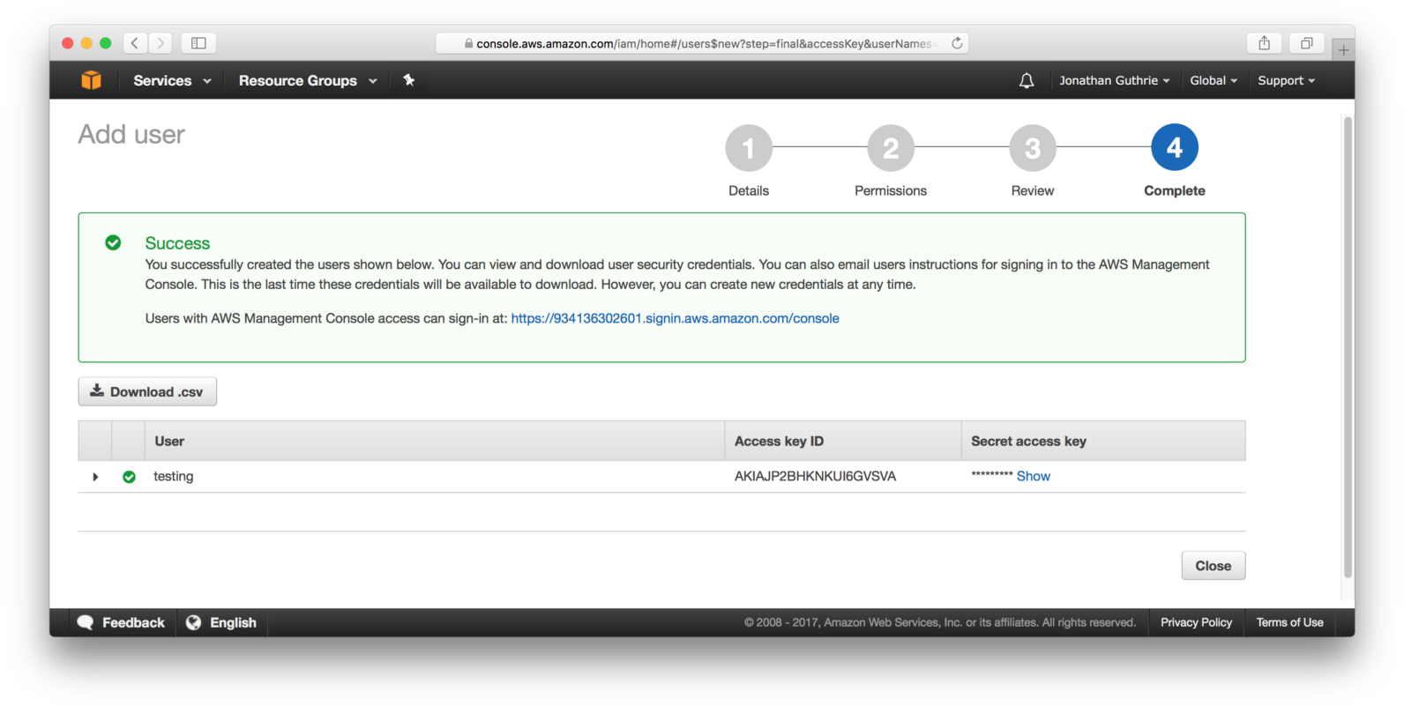This screenshot has width=1404, height=706.
Task: Click the AWS orange cube home icon
Action: tap(91, 80)
